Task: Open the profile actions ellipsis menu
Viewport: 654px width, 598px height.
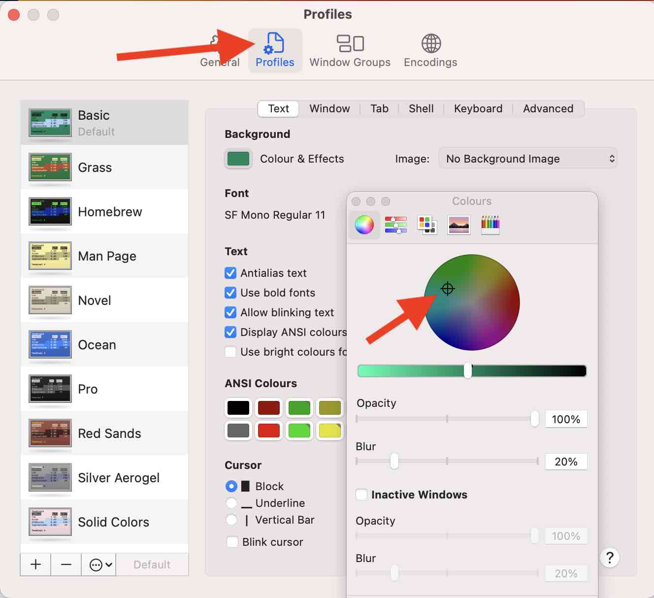Action: [98, 565]
